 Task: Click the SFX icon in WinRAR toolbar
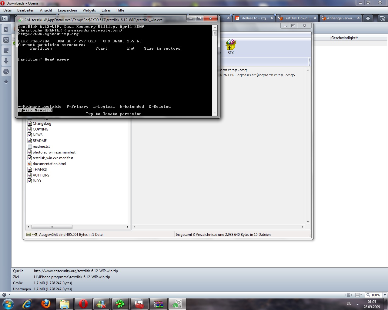[x=231, y=47]
